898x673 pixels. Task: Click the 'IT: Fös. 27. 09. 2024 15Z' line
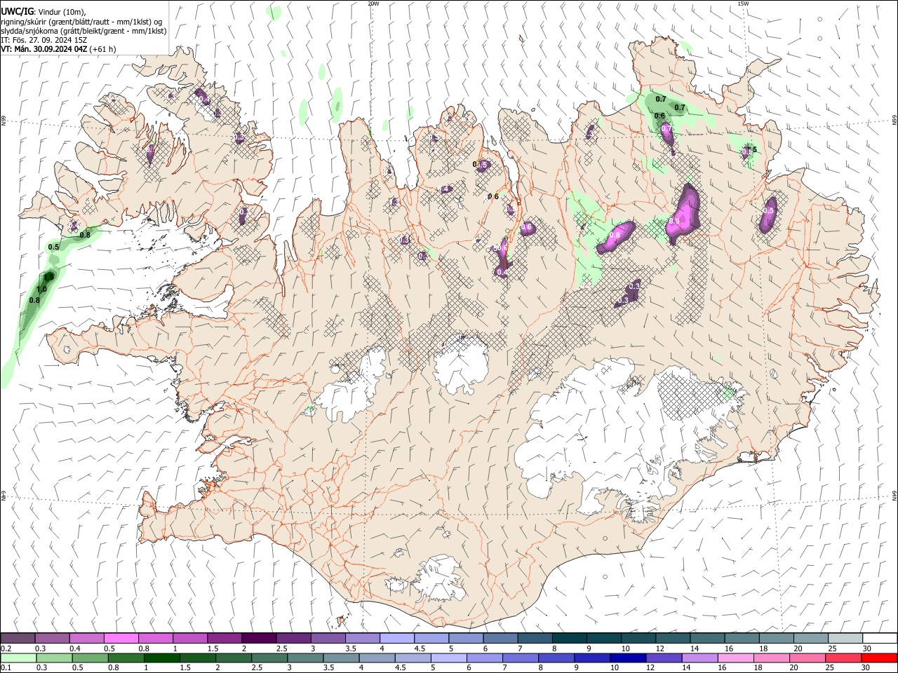[43, 40]
